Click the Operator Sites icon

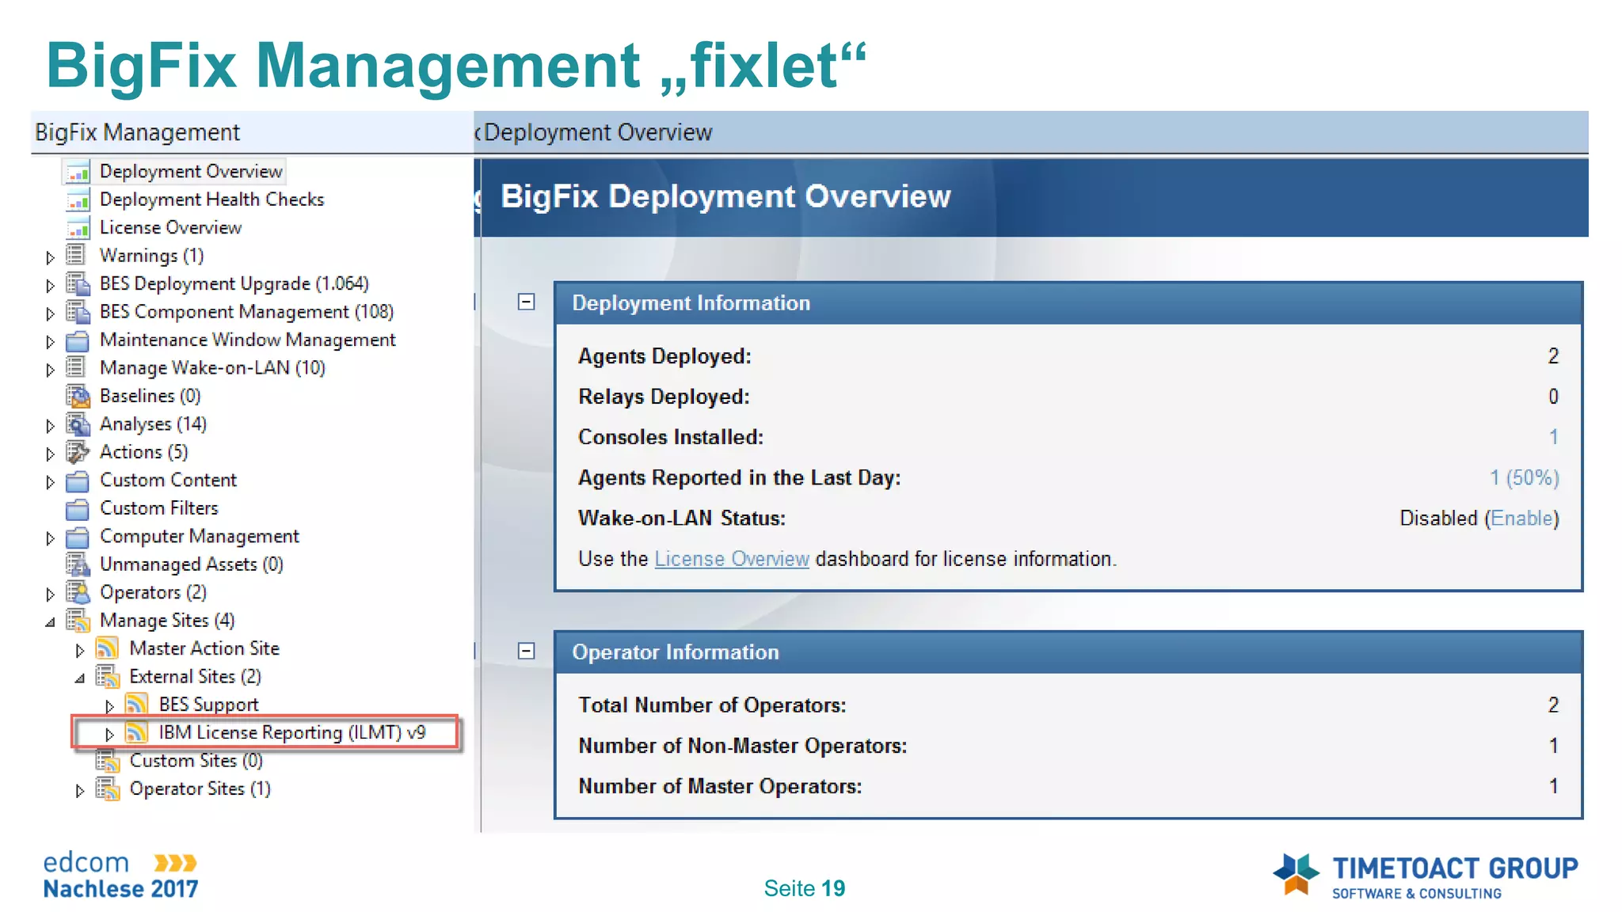107,789
